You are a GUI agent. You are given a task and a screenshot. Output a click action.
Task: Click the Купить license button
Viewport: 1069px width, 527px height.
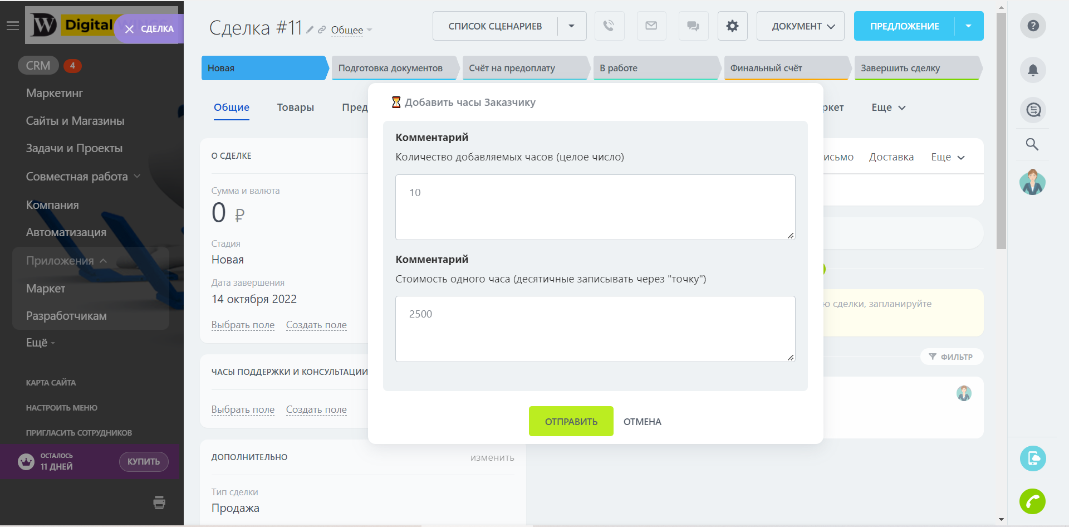(144, 462)
